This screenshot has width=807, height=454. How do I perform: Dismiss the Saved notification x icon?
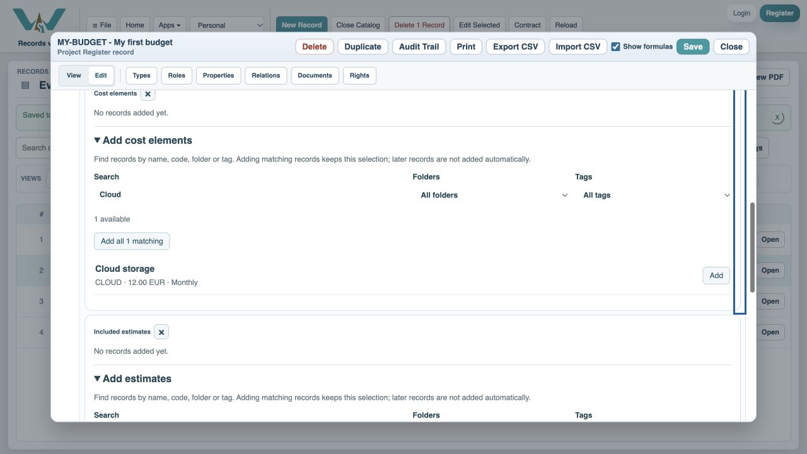[777, 118]
